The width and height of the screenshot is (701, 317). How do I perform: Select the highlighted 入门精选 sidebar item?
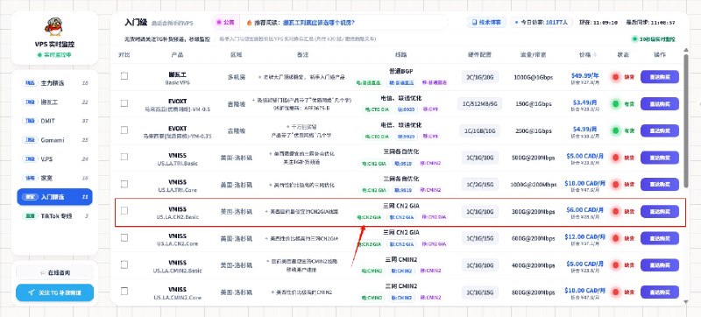click(x=54, y=197)
